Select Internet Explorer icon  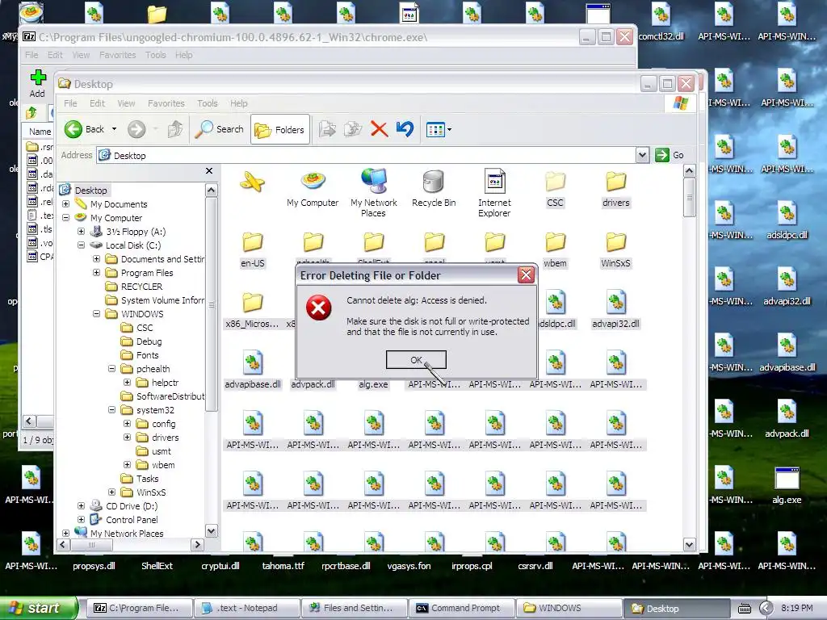point(494,193)
